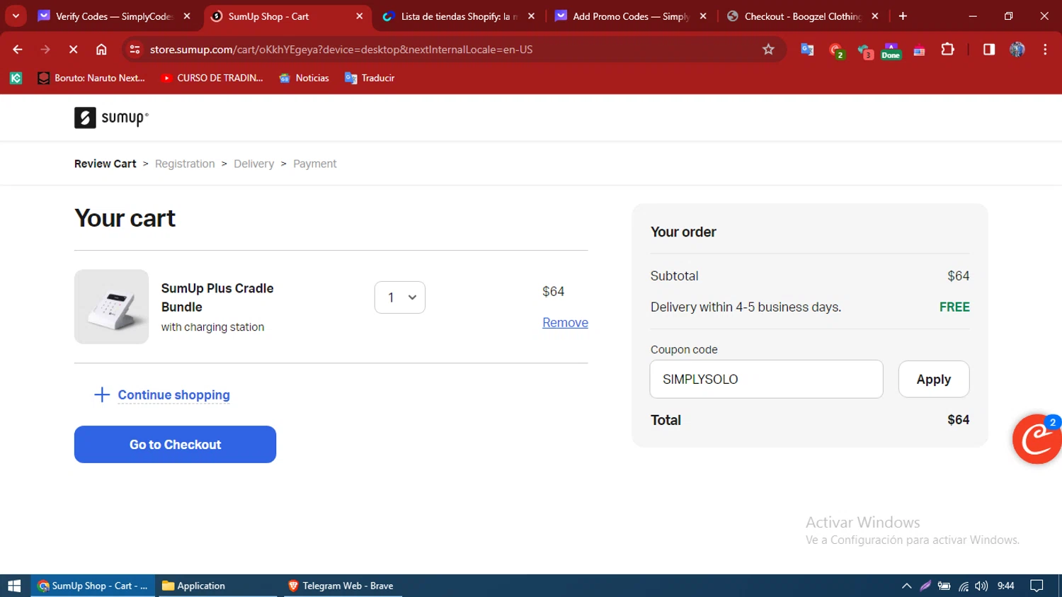Open the notification center icon

(x=1037, y=586)
